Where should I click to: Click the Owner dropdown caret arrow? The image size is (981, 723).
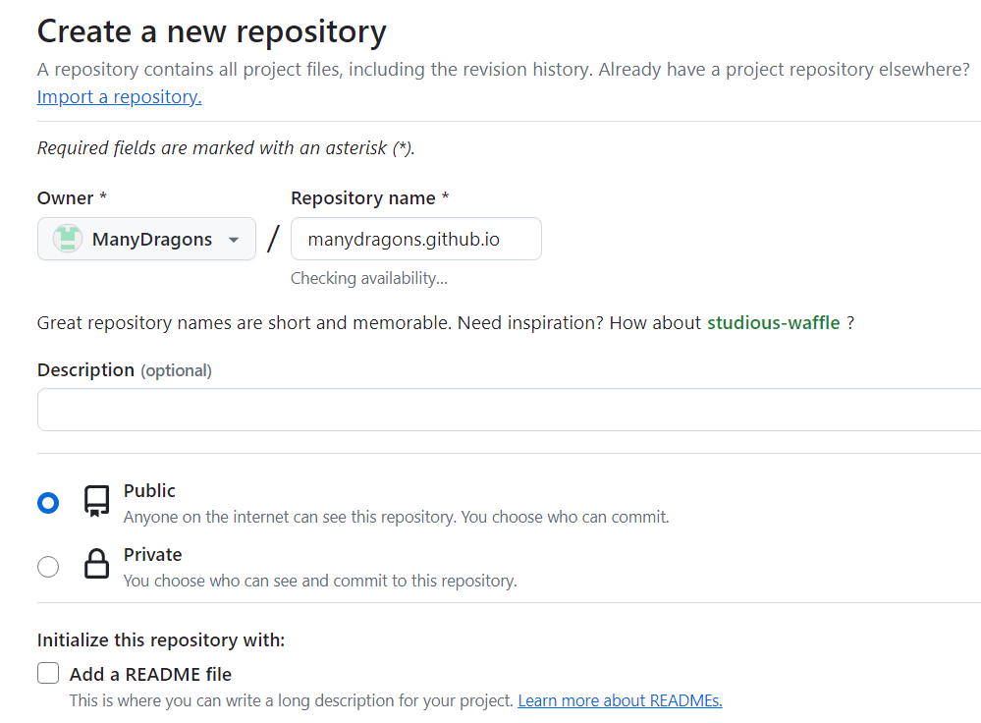(x=234, y=240)
